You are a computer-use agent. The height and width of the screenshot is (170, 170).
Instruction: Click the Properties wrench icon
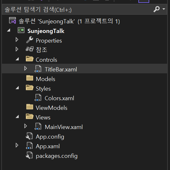coord(30,40)
